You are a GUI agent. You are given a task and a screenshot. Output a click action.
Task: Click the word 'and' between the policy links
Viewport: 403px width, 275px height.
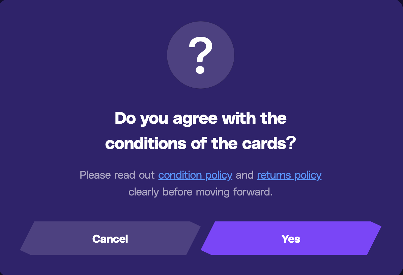pyautogui.click(x=245, y=175)
